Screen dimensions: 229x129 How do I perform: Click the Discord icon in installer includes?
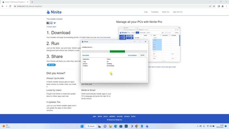tap(51, 23)
